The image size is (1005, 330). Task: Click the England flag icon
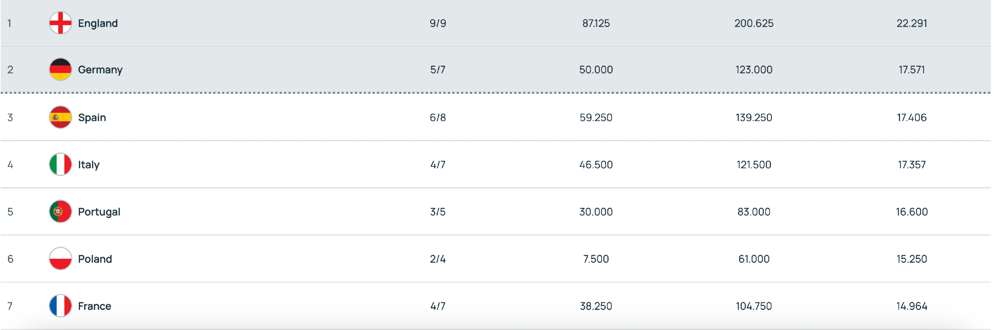60,23
